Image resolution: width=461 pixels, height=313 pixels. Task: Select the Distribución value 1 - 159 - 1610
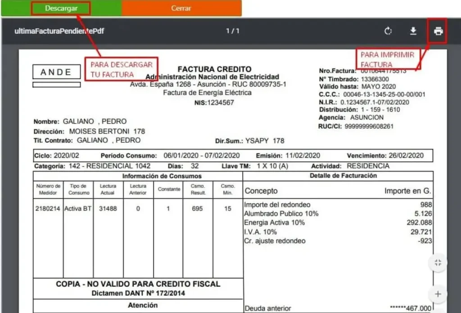click(380, 110)
